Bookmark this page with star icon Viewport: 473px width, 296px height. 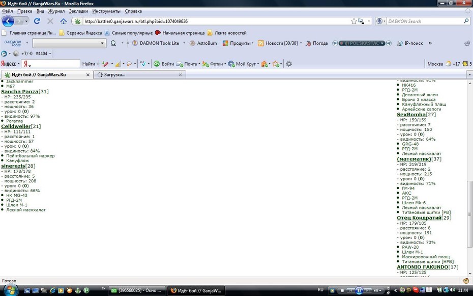[354, 21]
